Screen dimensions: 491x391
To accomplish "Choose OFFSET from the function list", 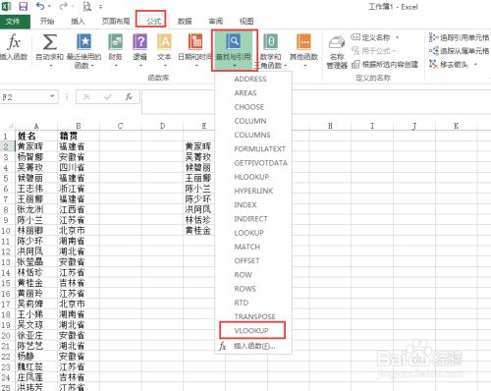I will coord(252,260).
